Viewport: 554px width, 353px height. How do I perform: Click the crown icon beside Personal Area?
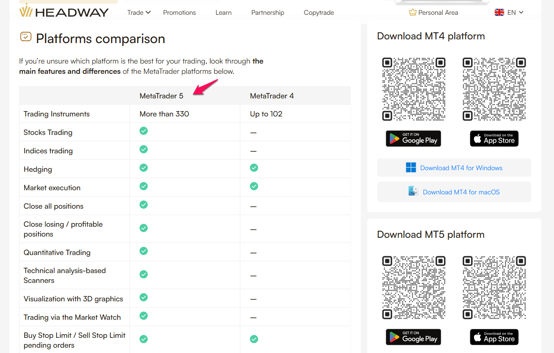point(412,13)
